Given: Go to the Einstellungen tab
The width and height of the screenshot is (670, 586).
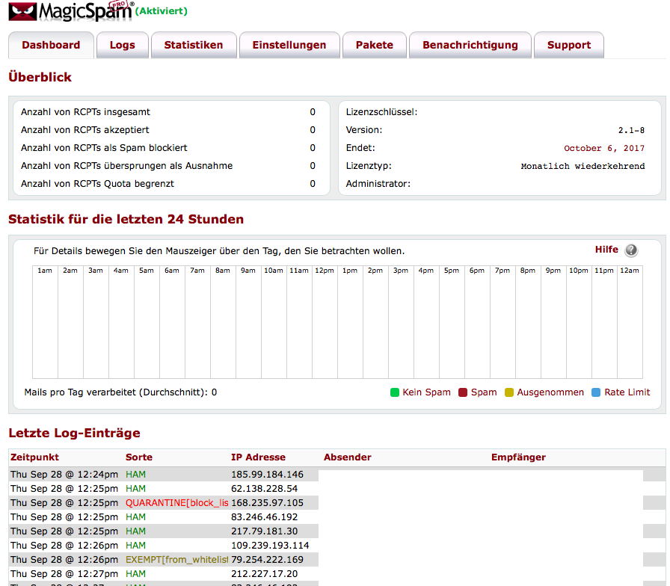Looking at the screenshot, I should click(289, 45).
